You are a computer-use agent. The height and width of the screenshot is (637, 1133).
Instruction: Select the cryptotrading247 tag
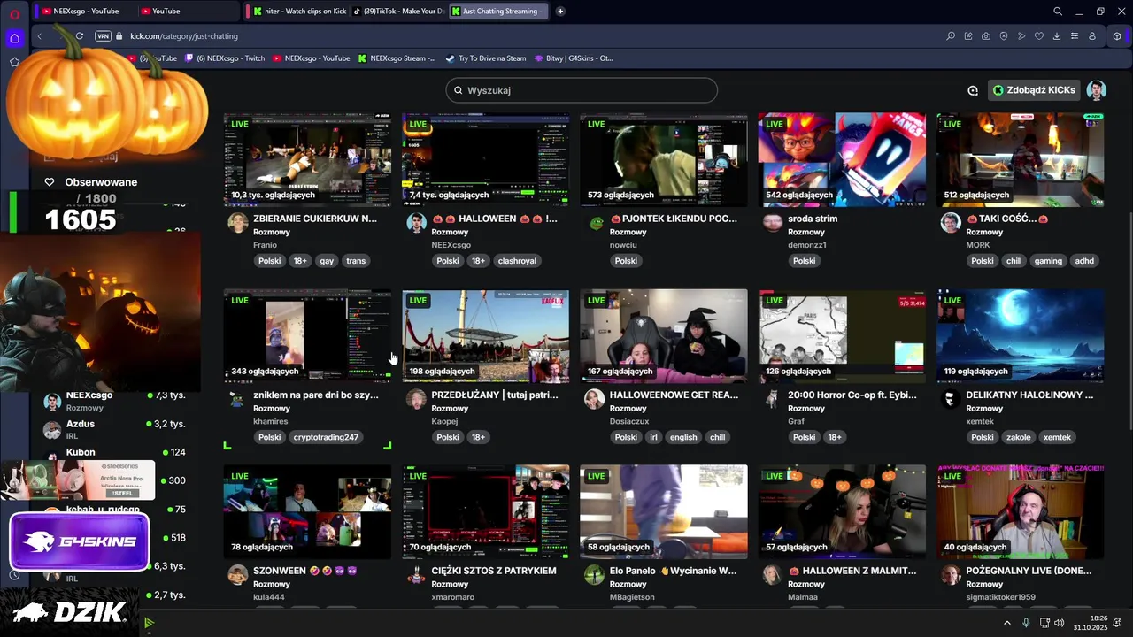326,437
